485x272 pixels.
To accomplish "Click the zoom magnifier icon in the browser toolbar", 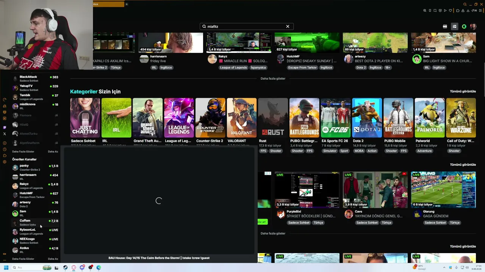I will 425,11.
